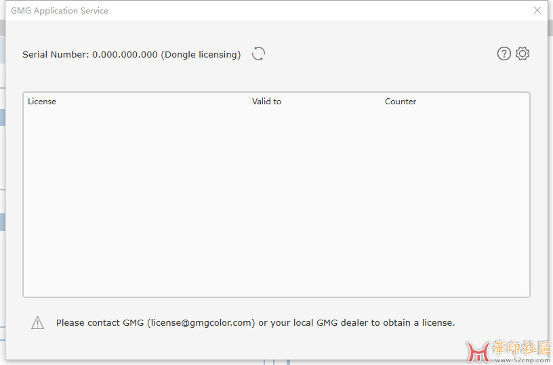553x365 pixels.
Task: Click the Serial Number 0.000.000.000 text
Action: [131, 55]
